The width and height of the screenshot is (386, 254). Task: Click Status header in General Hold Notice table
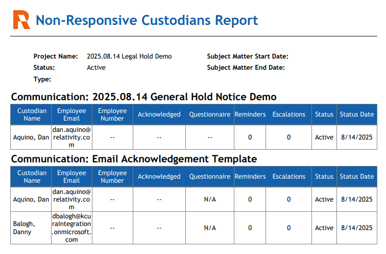[x=324, y=115]
